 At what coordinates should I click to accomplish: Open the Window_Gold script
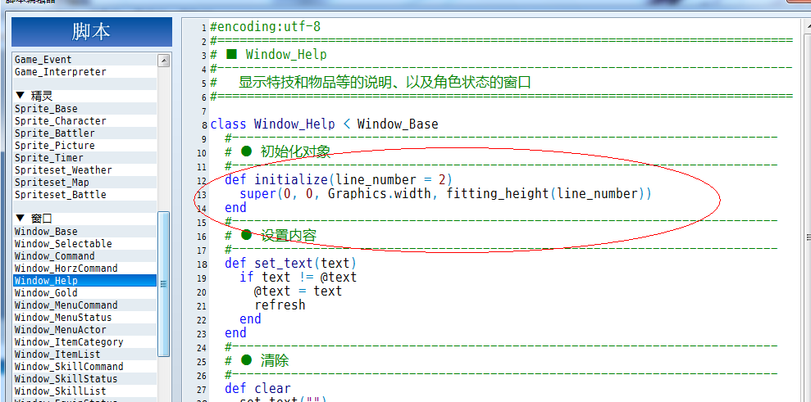84,293
